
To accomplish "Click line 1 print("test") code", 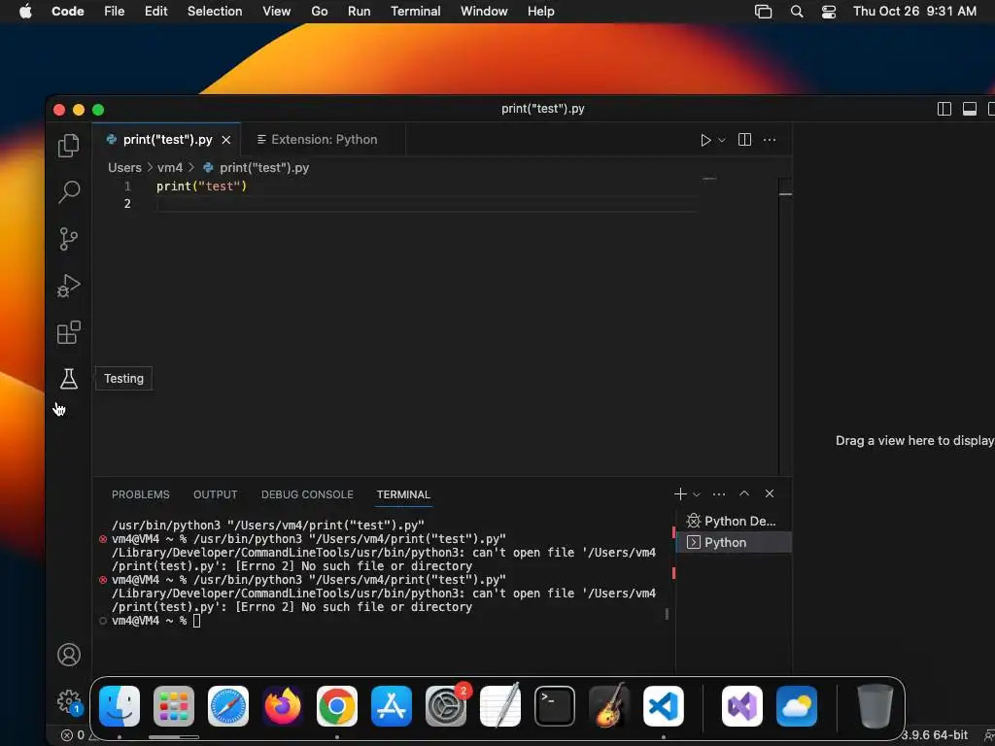I will click(201, 186).
